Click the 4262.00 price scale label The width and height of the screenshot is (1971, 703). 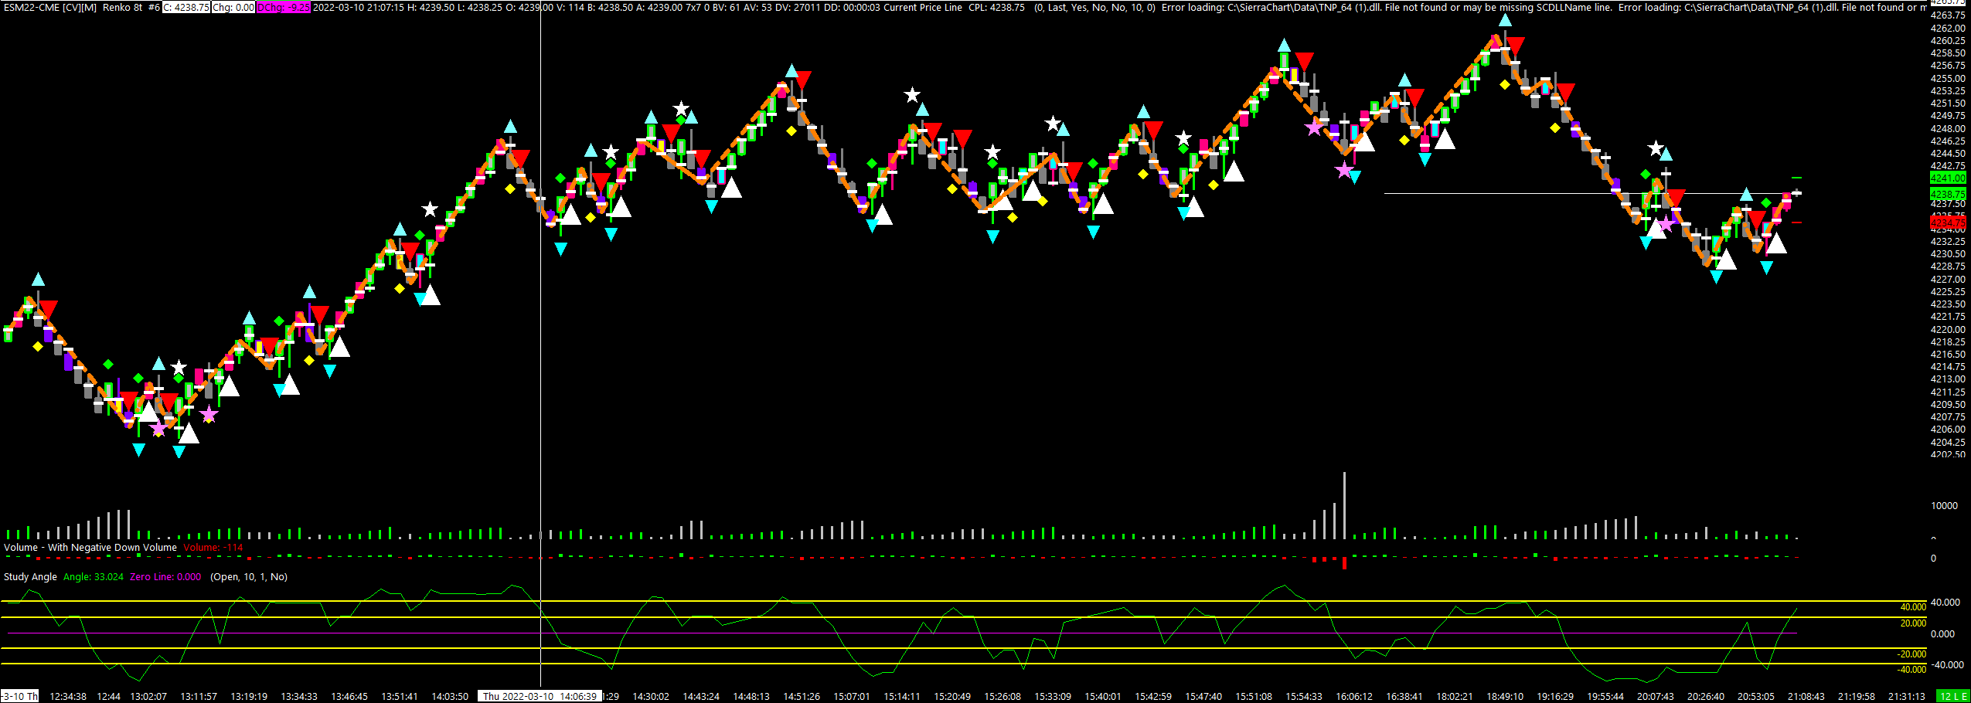[x=1948, y=28]
